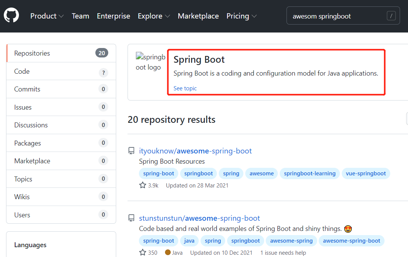Show Users search results
Image resolution: width=408 pixels, height=257 pixels.
pos(22,215)
